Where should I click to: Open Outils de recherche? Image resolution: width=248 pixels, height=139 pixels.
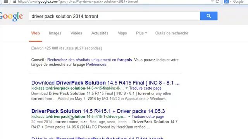[x=172, y=33]
